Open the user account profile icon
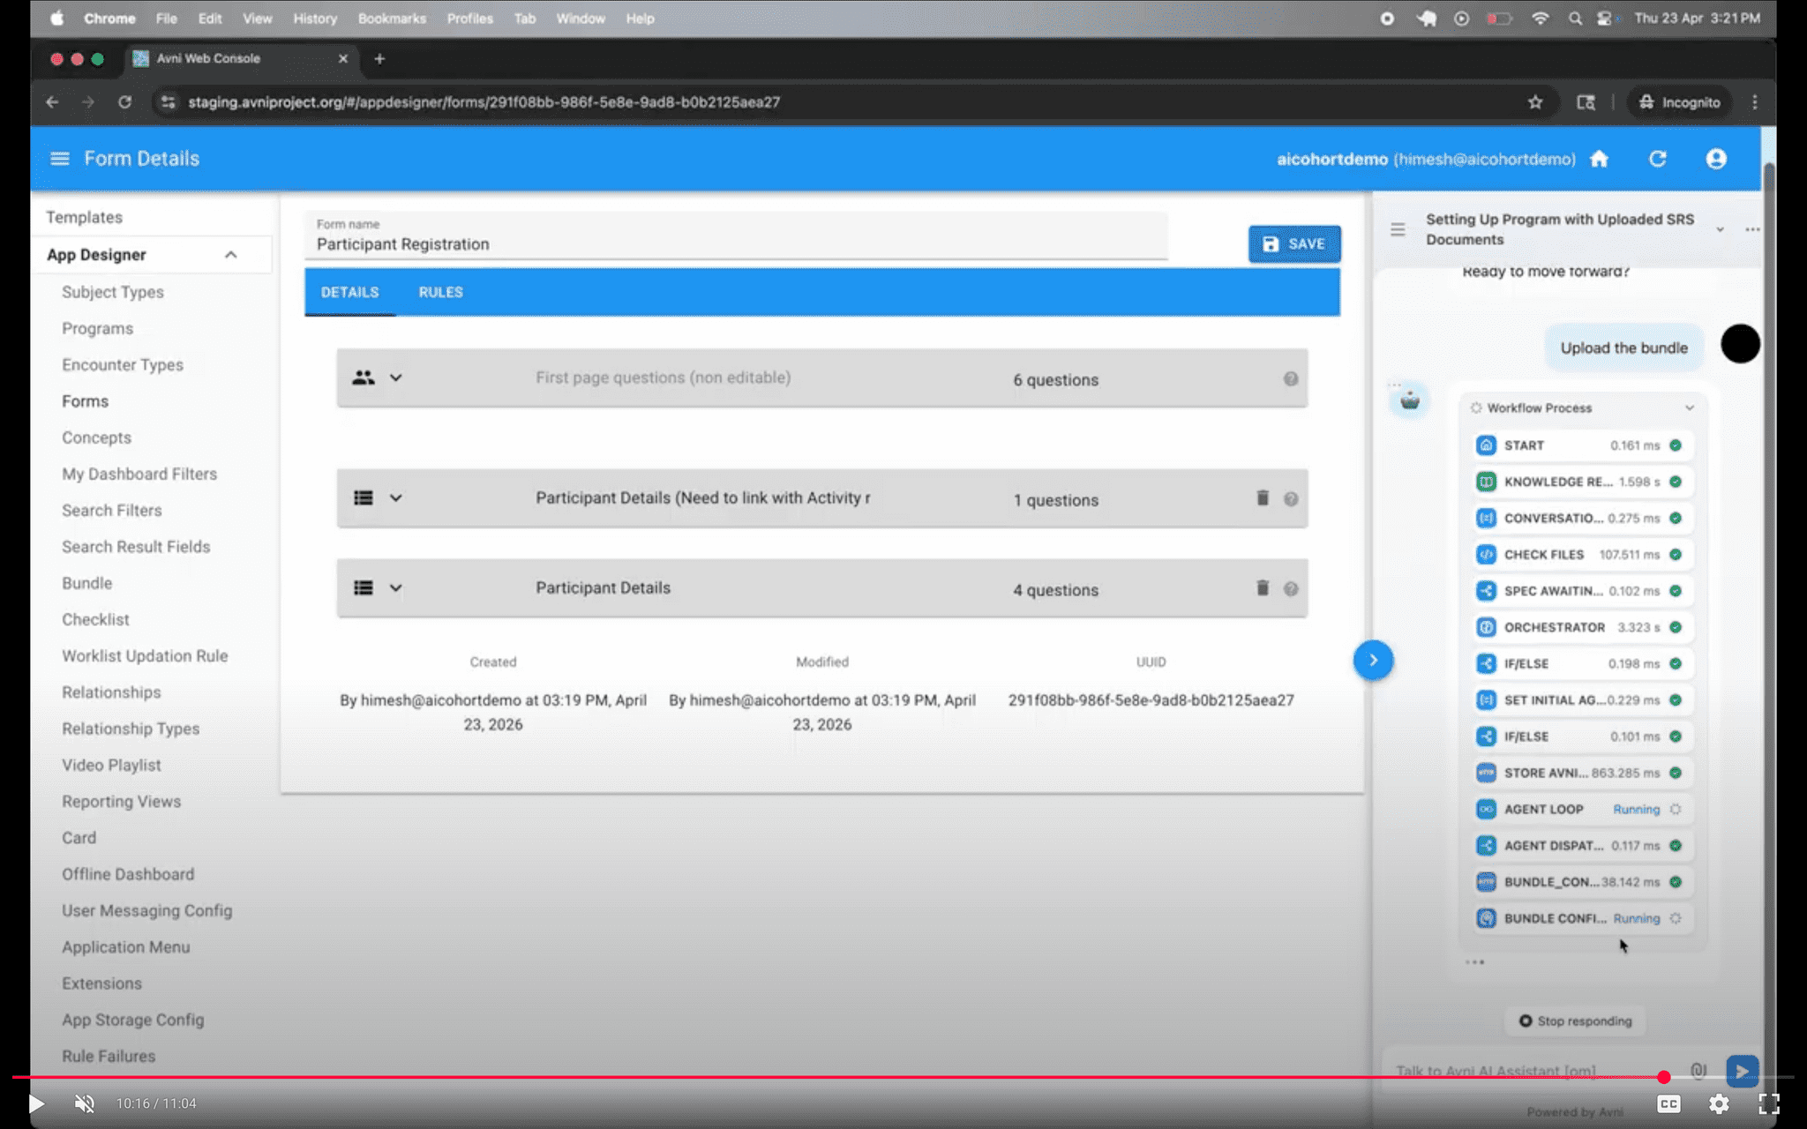1807x1129 pixels. tap(1716, 159)
